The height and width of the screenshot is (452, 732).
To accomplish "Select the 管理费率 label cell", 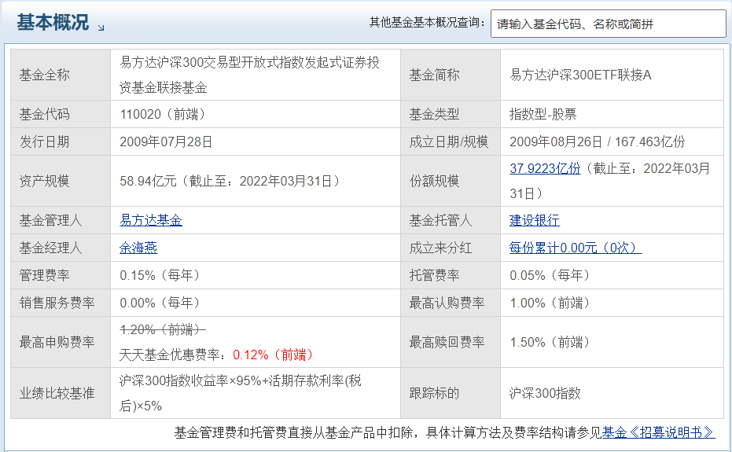I will 61,275.
